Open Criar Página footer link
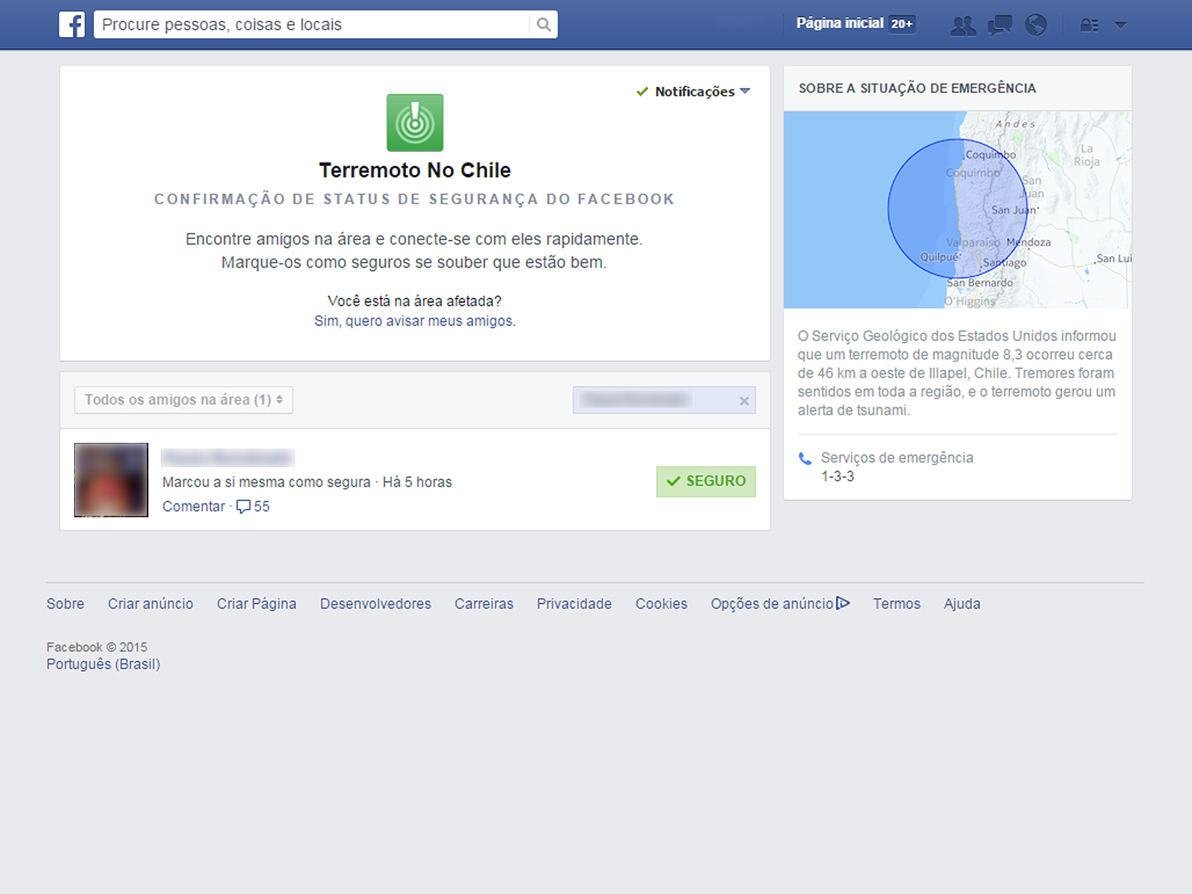 point(257,604)
